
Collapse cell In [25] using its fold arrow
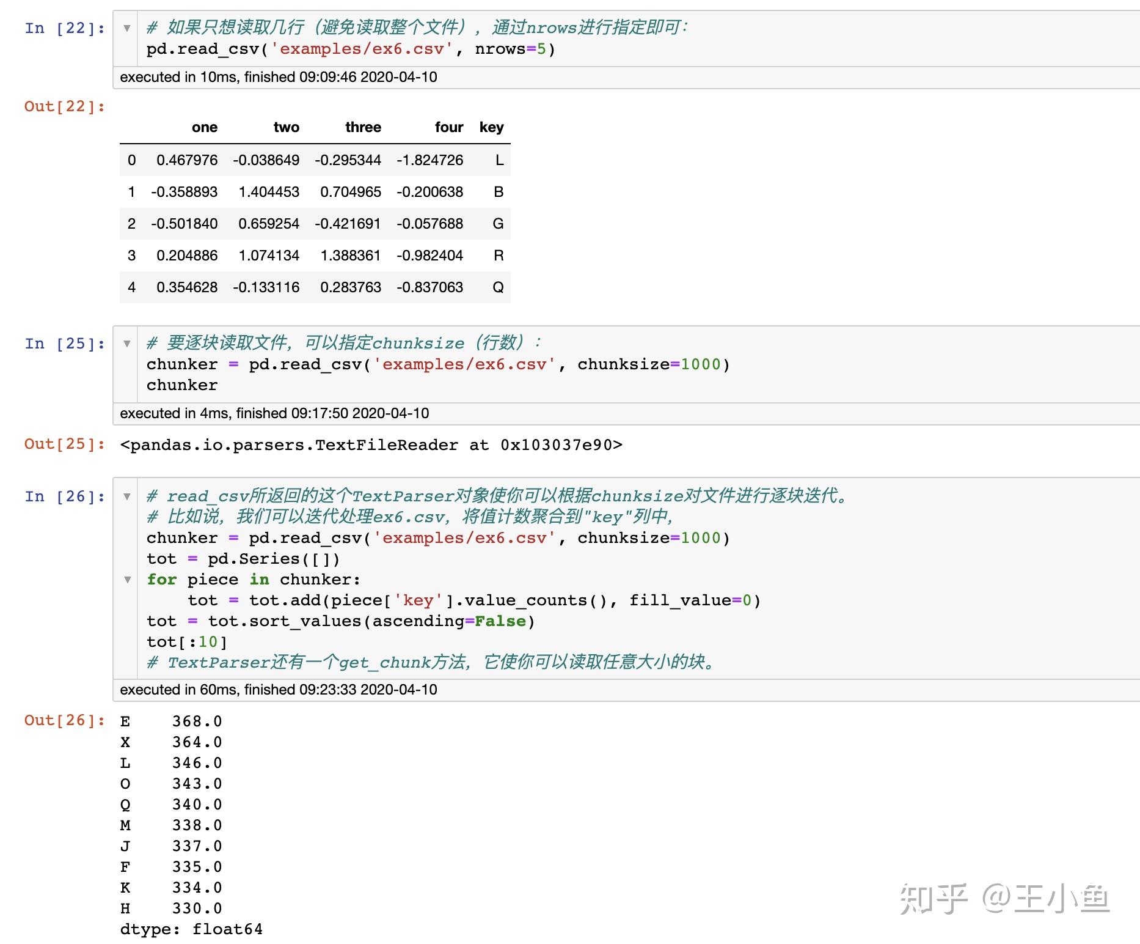[x=127, y=344]
